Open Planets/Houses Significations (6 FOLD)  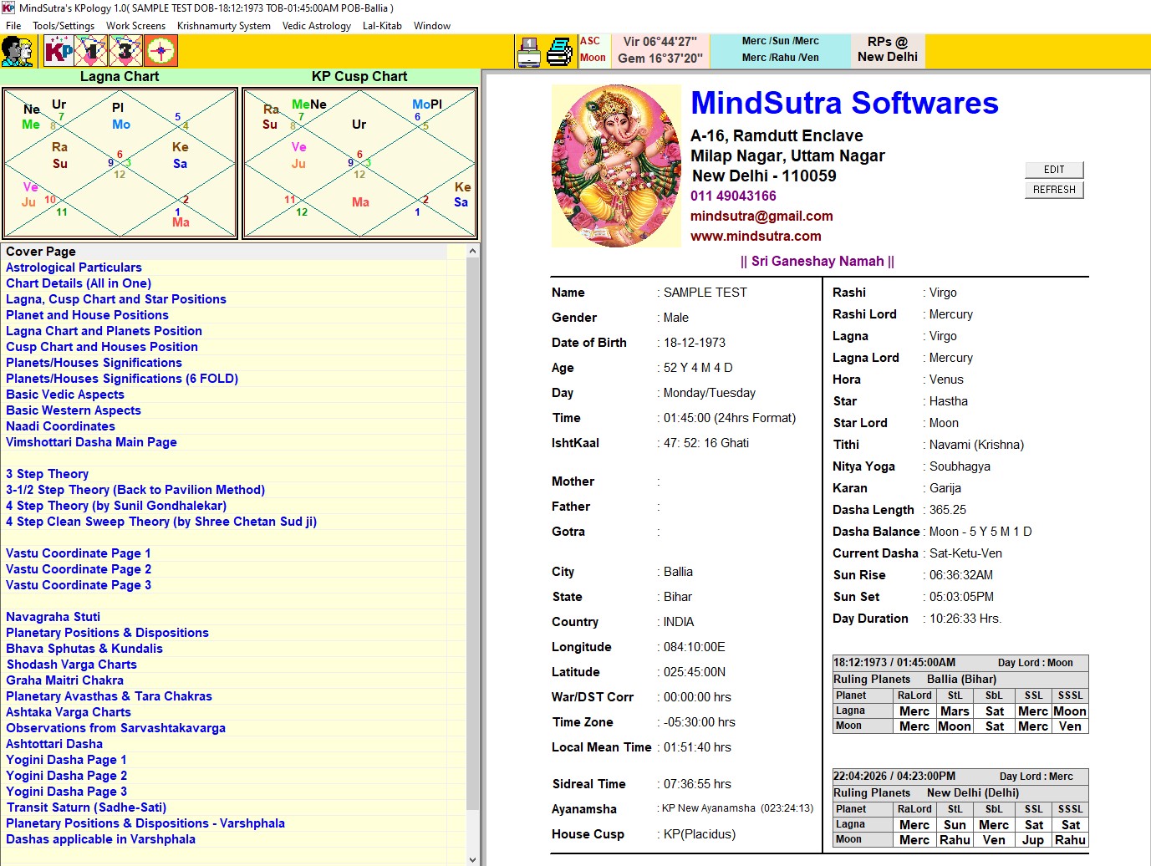(122, 379)
